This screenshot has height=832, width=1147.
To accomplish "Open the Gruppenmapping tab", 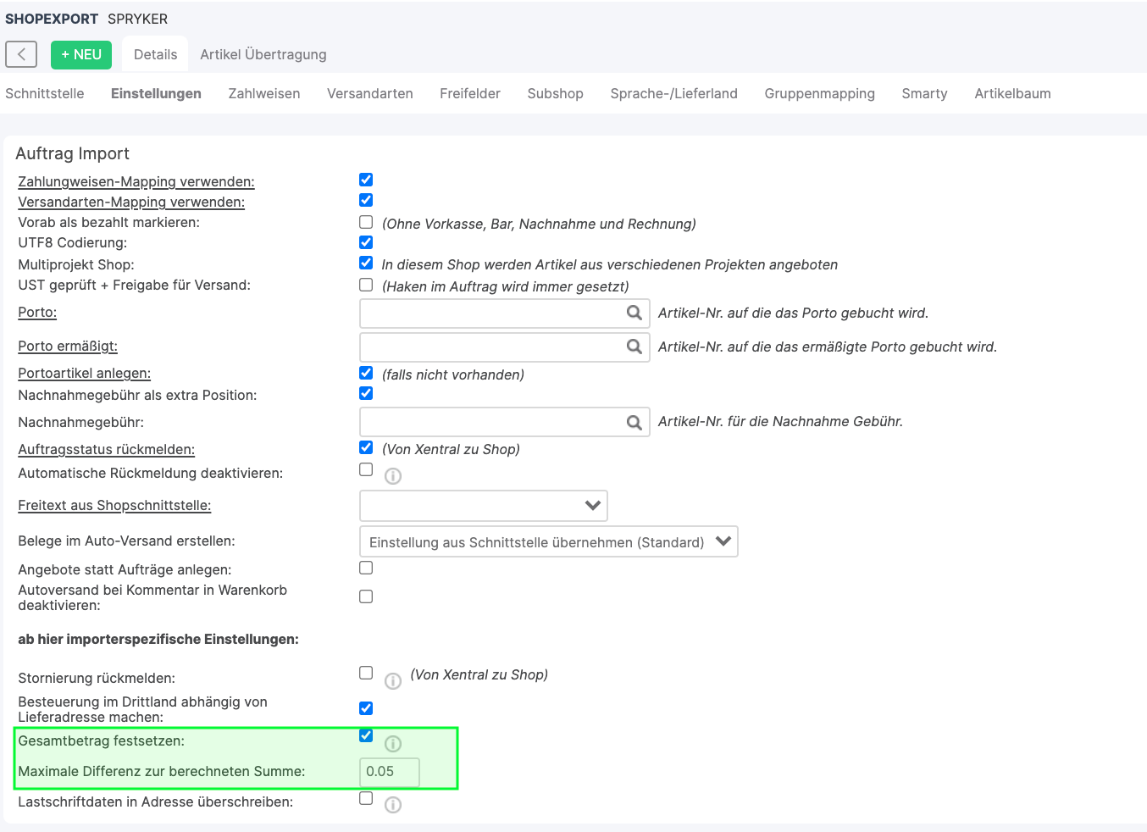I will [x=820, y=93].
